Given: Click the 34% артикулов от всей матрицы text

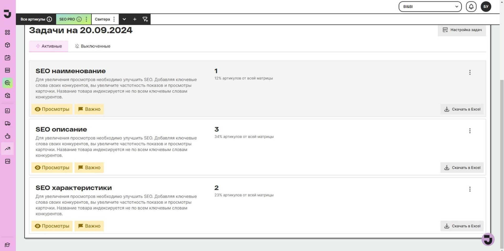Looking at the screenshot, I should 244,137.
